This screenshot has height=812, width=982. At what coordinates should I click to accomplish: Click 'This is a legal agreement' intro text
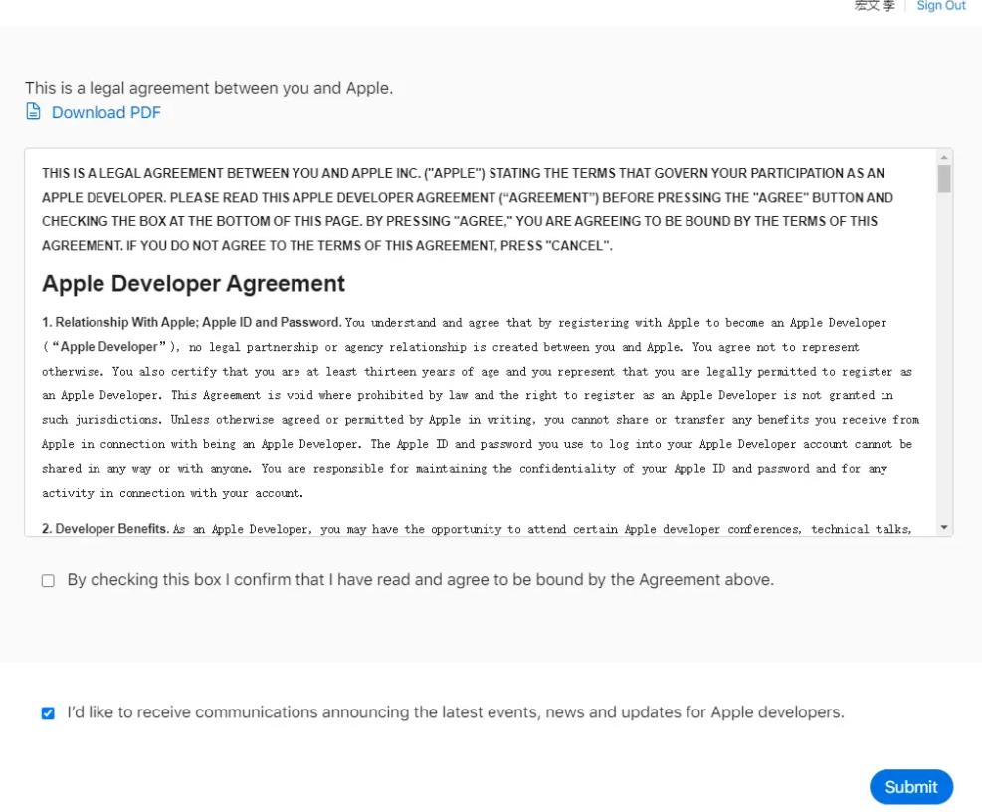pos(209,88)
